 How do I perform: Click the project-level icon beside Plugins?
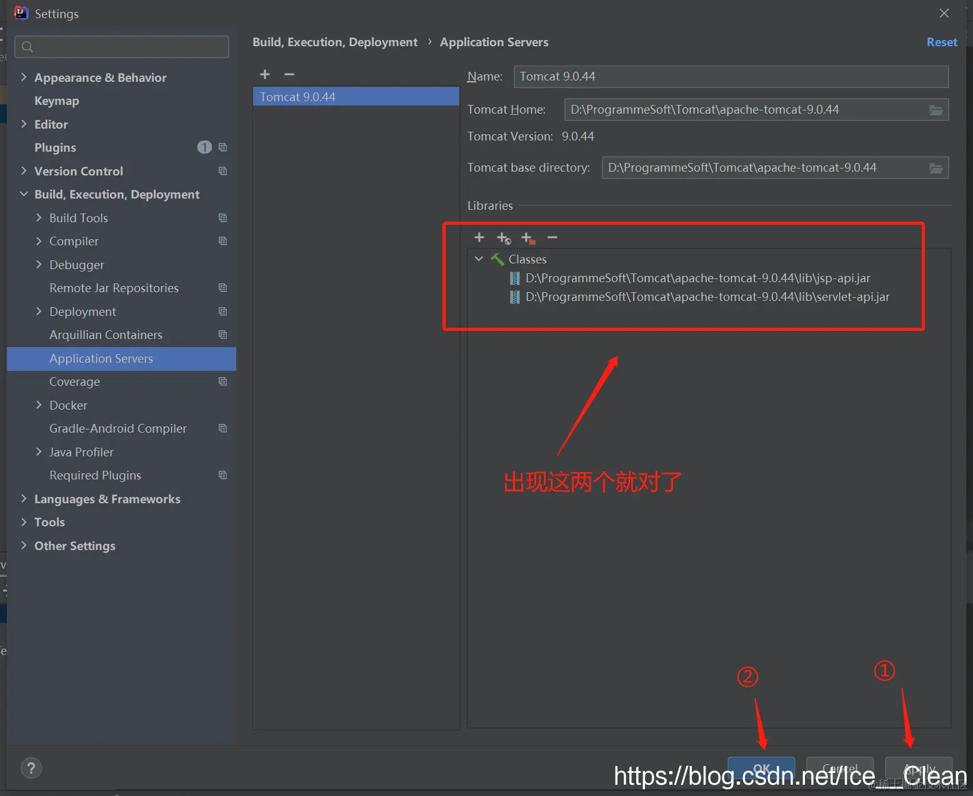(x=223, y=147)
